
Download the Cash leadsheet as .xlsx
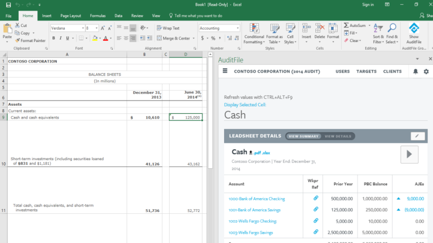pyautogui.click(x=266, y=153)
